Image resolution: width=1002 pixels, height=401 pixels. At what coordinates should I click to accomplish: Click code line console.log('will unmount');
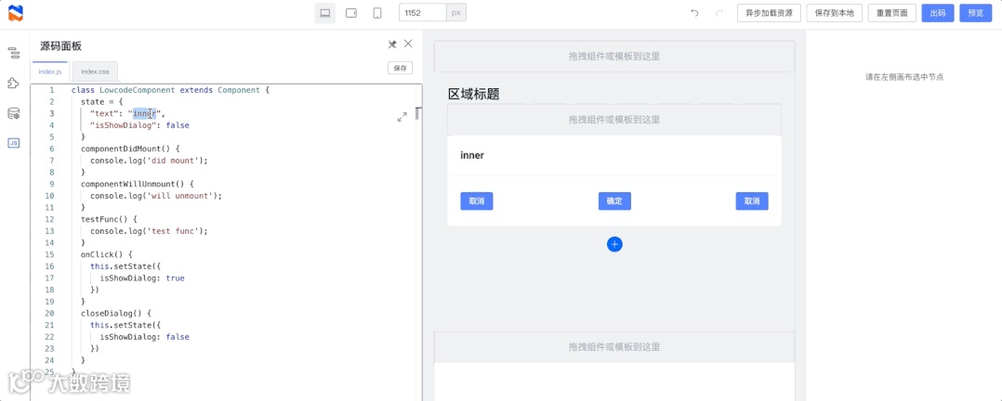(156, 195)
